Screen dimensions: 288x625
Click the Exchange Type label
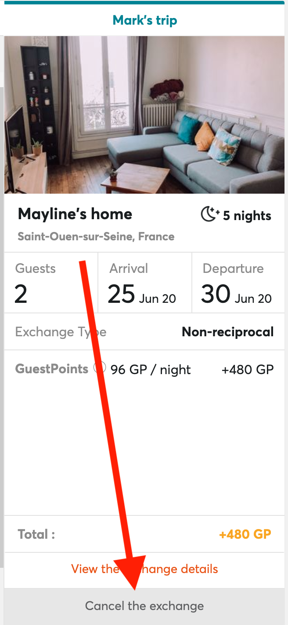[x=61, y=332]
